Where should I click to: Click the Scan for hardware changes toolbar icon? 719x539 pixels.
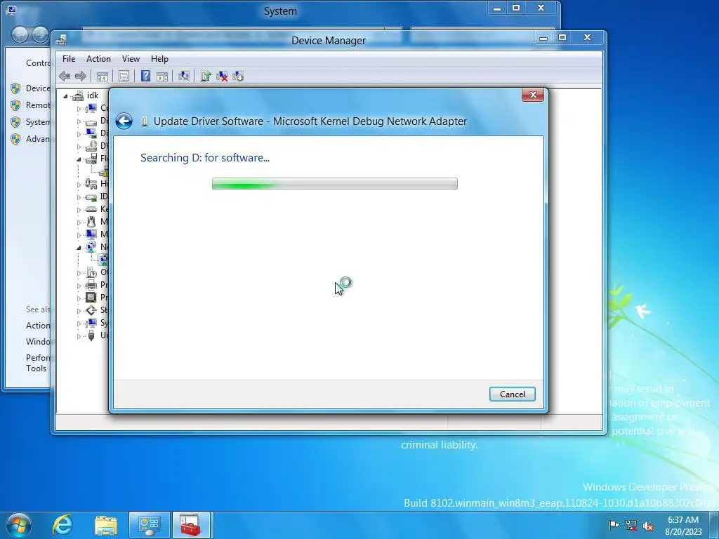click(184, 76)
